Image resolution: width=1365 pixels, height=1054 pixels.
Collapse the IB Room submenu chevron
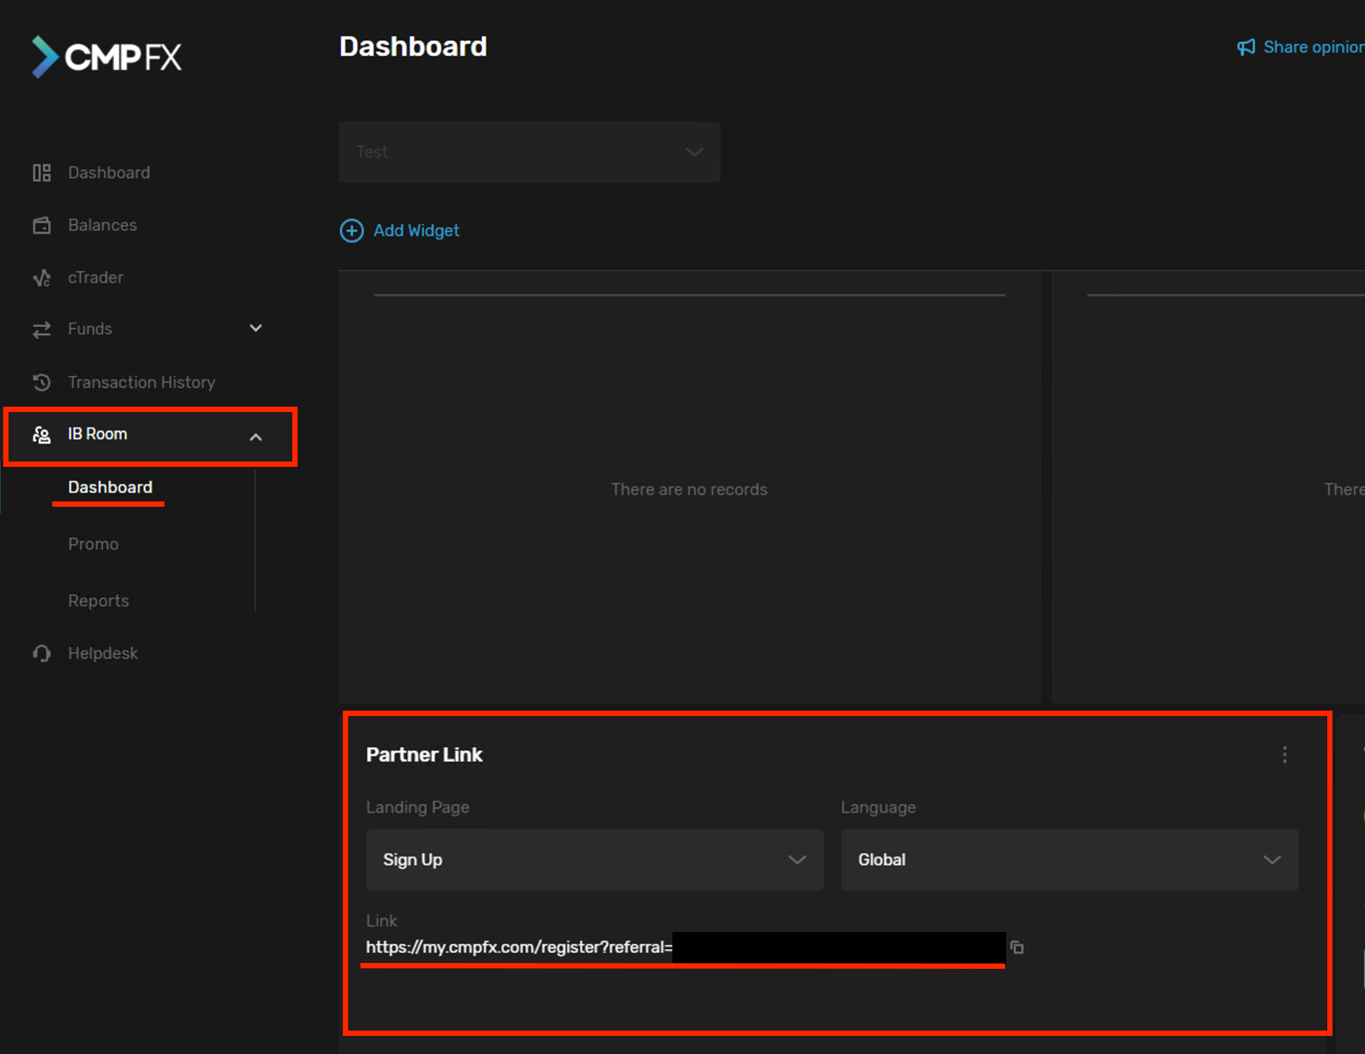click(256, 438)
